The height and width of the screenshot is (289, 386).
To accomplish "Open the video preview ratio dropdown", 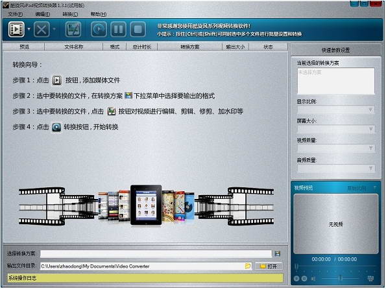I will click(375, 188).
